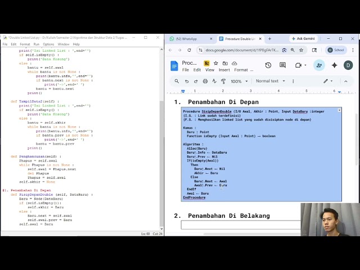360x270 pixels.
Task: Open the File menu in IDLE
Action: point(5,44)
